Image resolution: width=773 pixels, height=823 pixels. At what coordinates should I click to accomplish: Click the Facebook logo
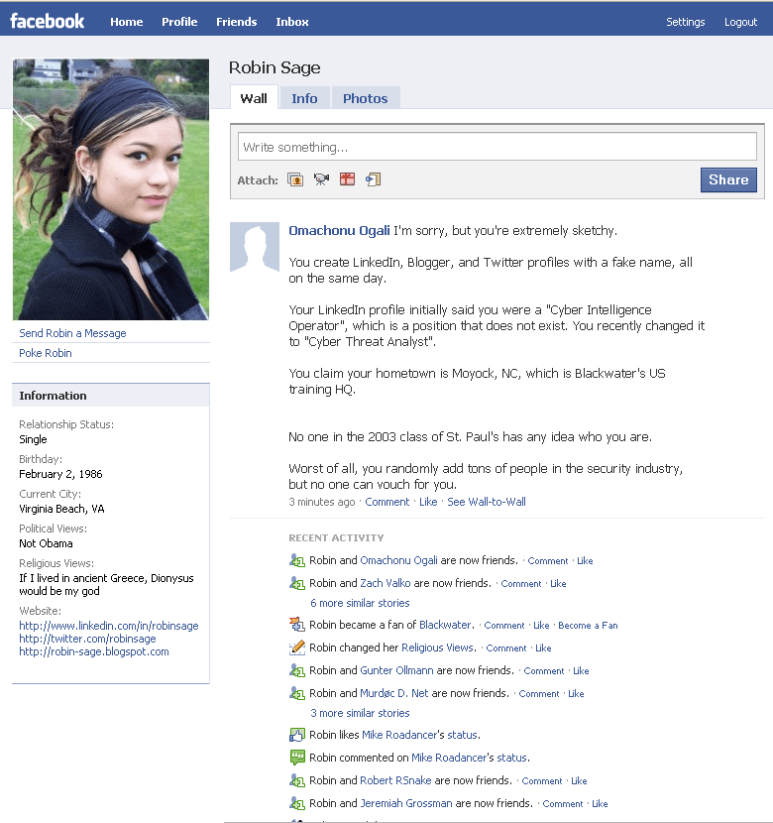coord(48,21)
